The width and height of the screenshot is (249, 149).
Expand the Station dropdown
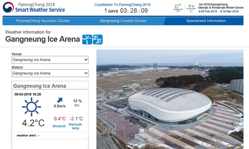point(50,73)
